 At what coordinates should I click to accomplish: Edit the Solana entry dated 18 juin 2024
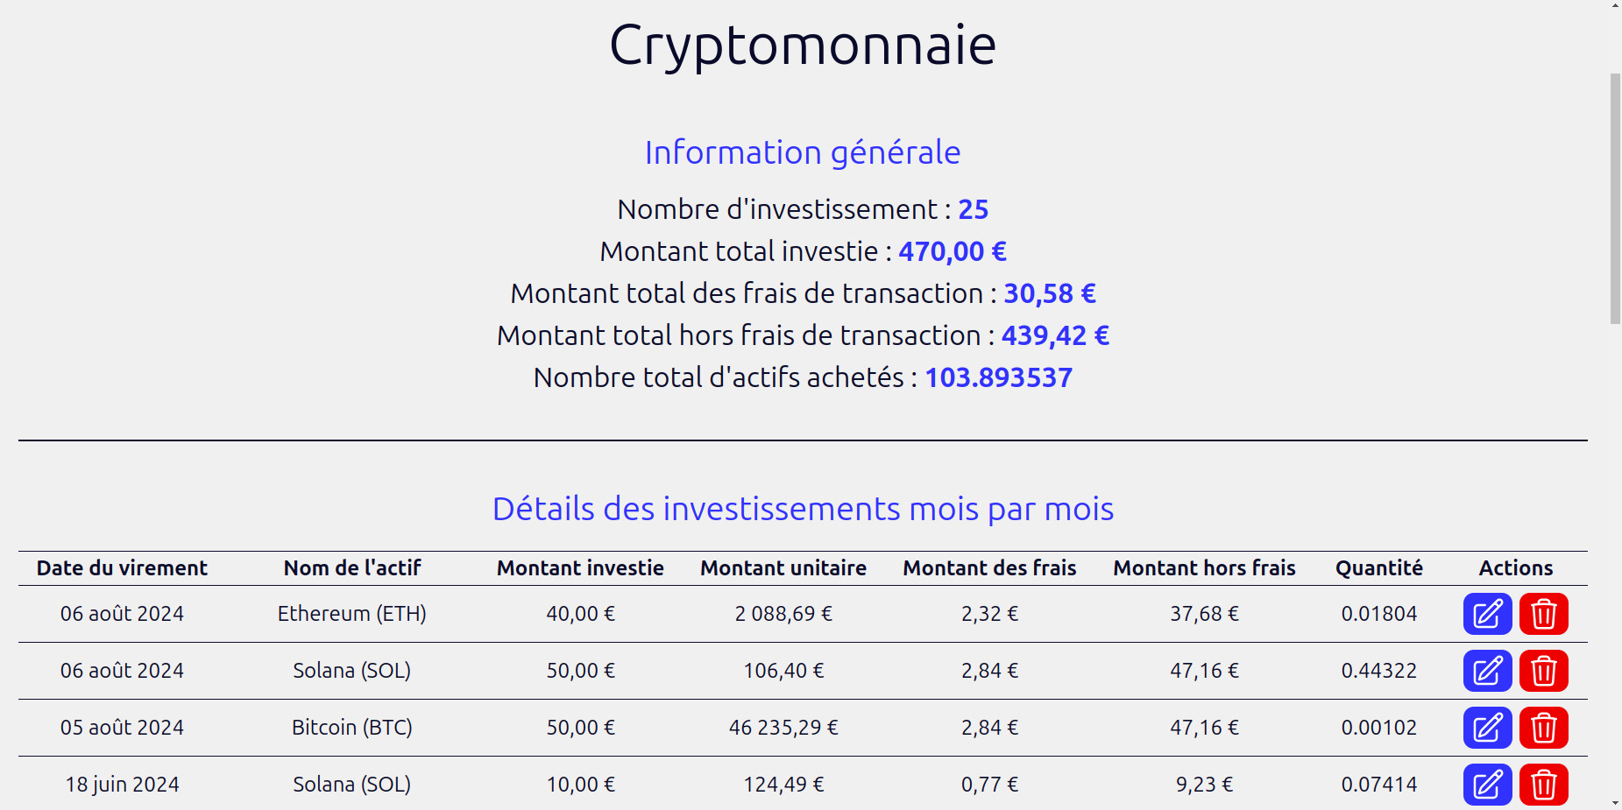1487,785
